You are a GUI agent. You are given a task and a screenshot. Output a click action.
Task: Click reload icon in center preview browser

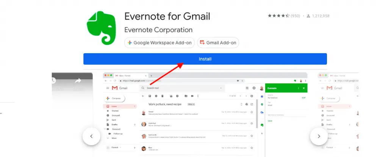pyautogui.click(x=115, y=81)
